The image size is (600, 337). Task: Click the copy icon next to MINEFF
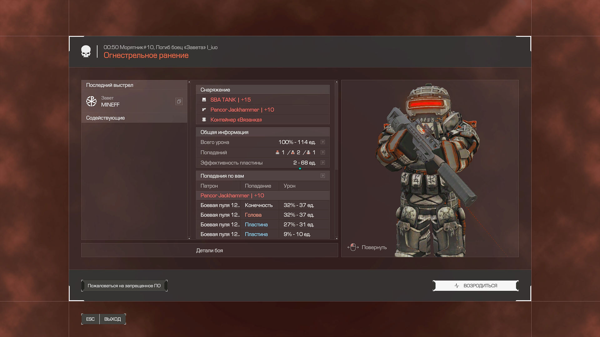(x=179, y=101)
